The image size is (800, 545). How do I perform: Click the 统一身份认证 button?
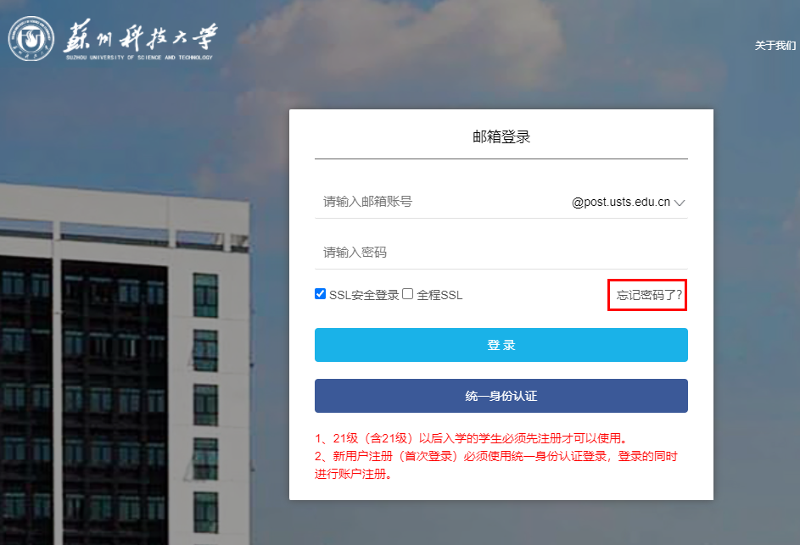coord(501,396)
